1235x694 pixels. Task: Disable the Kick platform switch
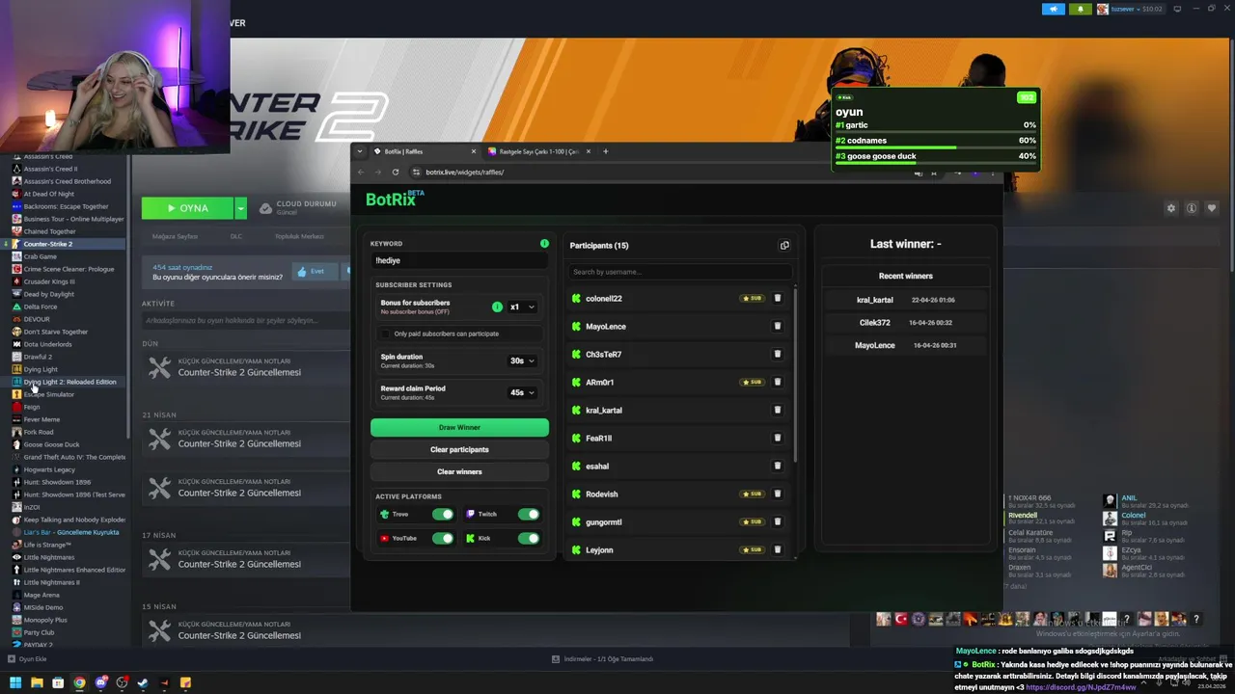pyautogui.click(x=529, y=538)
